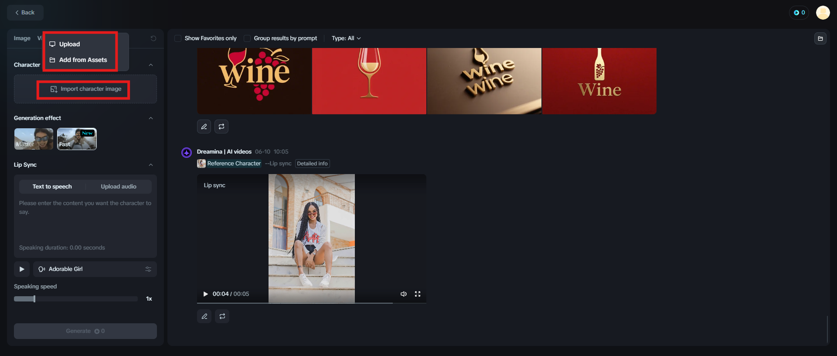Open voice settings sliders icon for Adorable Girl

[148, 269]
